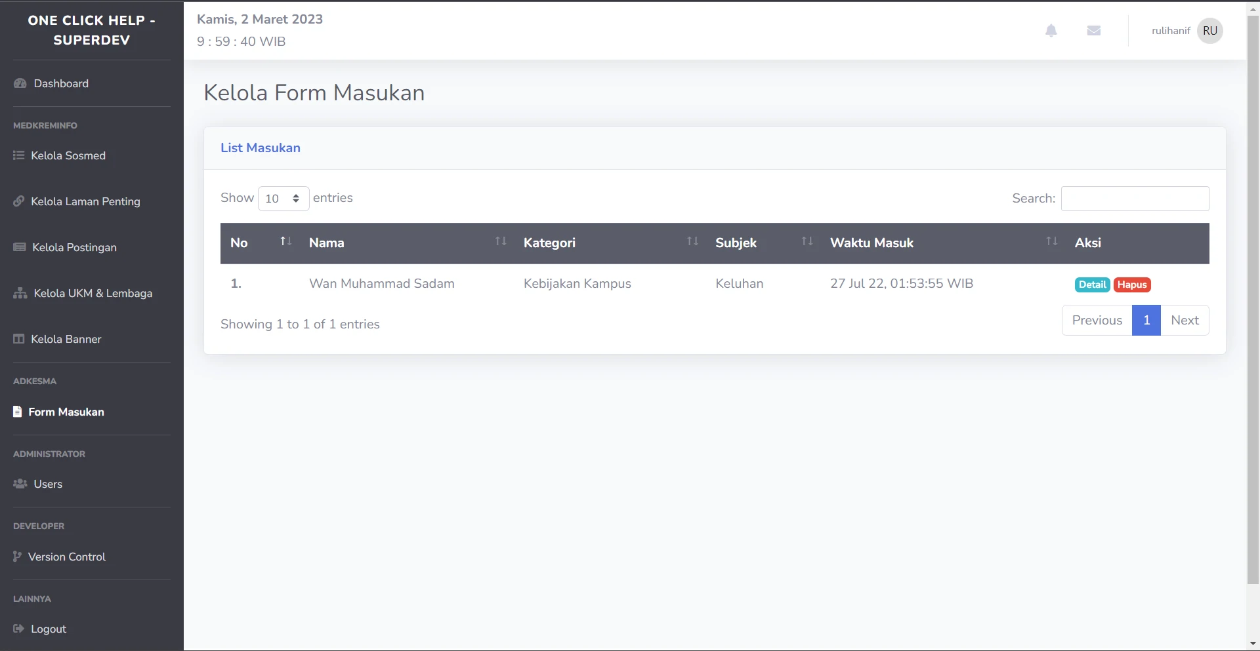The width and height of the screenshot is (1260, 651).
Task: Click the Dashboard gauge icon
Action: click(x=20, y=84)
